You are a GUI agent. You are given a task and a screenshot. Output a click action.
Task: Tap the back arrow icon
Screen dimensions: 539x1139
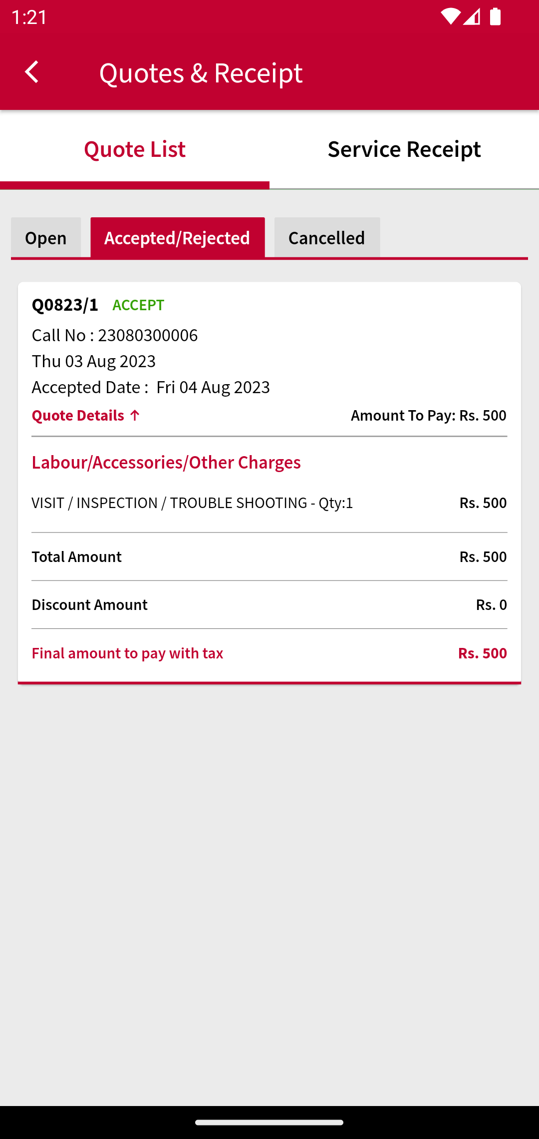32,72
